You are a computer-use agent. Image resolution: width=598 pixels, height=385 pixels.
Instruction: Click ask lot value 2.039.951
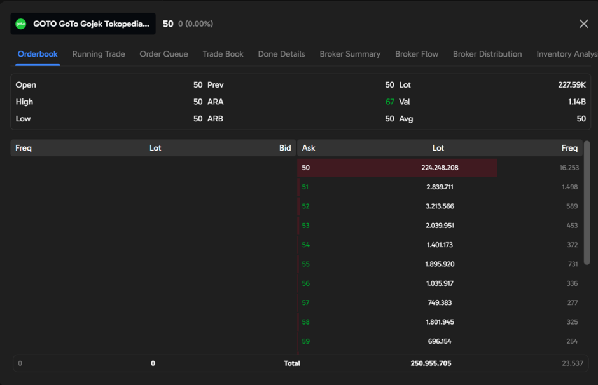tap(440, 226)
